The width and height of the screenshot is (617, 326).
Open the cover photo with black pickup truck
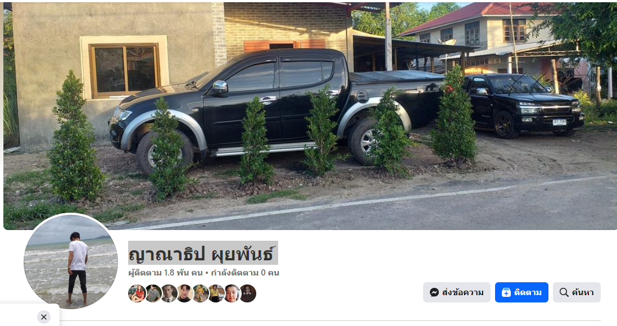click(310, 116)
